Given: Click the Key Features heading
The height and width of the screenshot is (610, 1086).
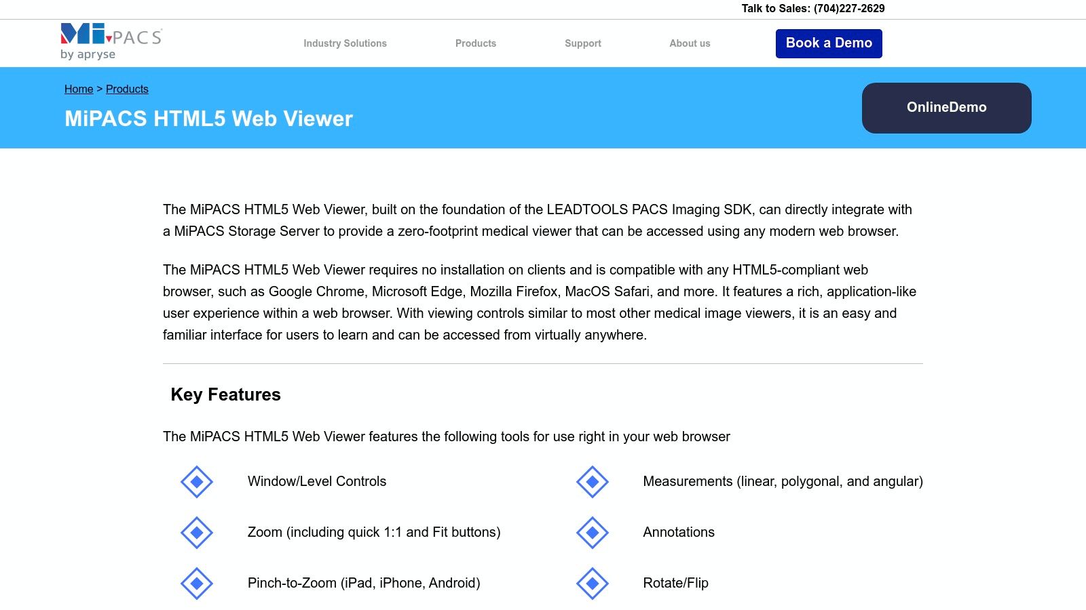Looking at the screenshot, I should click(x=226, y=394).
